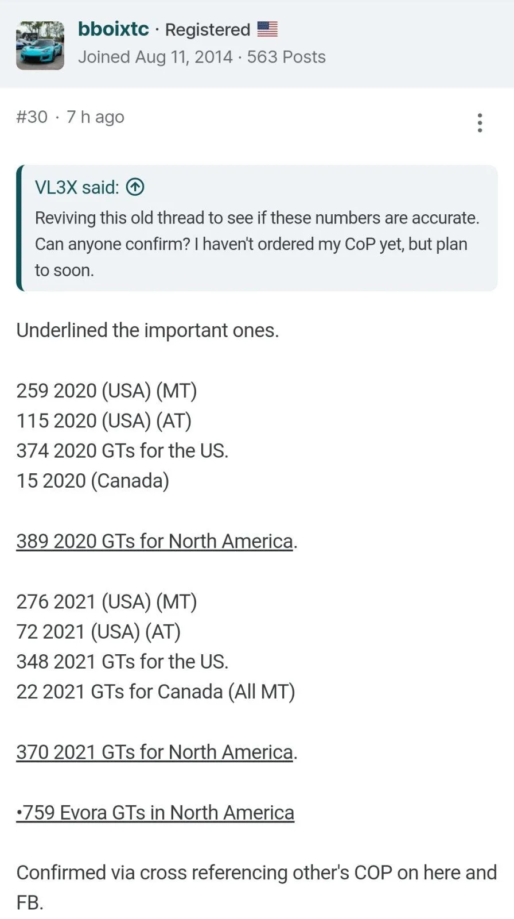Select the #30 post number link

click(x=32, y=117)
